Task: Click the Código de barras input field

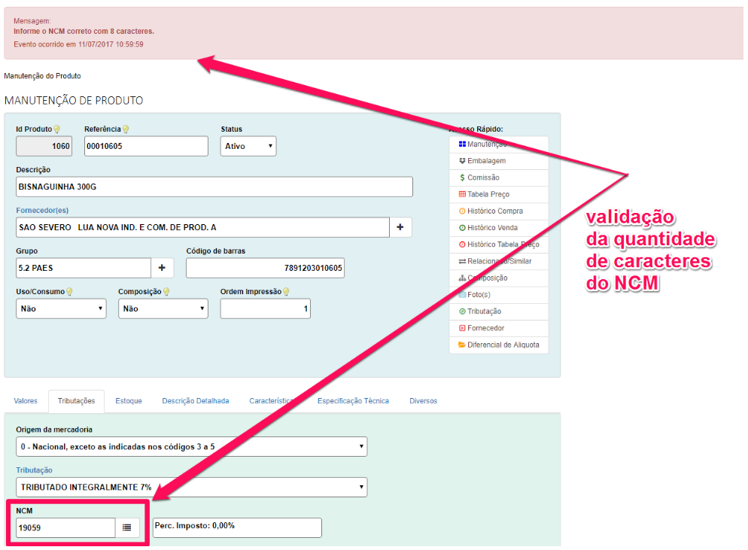Action: [265, 268]
